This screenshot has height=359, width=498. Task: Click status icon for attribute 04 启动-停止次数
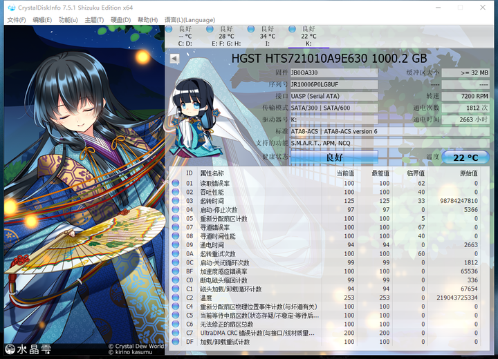(176, 210)
